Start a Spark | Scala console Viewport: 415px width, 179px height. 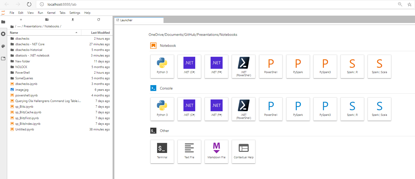click(379, 109)
